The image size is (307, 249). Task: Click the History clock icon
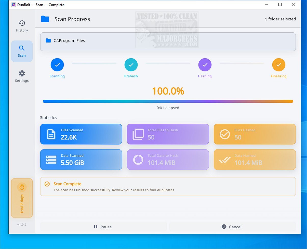tap(22, 23)
